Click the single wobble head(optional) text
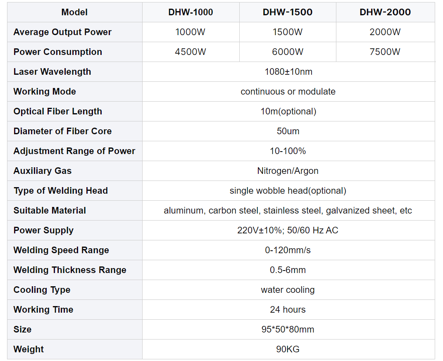443x361 pixels. pyautogui.click(x=288, y=190)
